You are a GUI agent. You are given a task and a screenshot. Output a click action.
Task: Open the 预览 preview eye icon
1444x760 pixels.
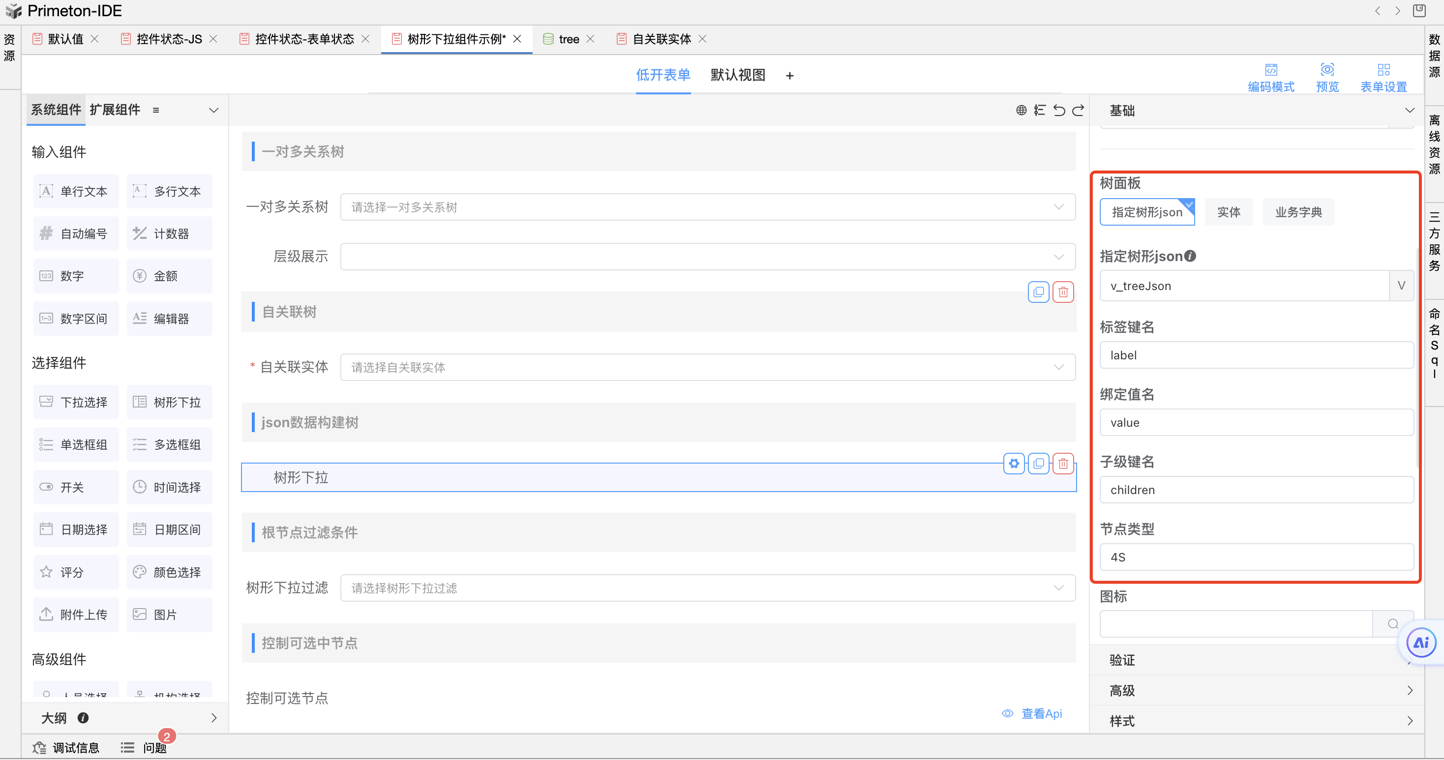[x=1327, y=70]
